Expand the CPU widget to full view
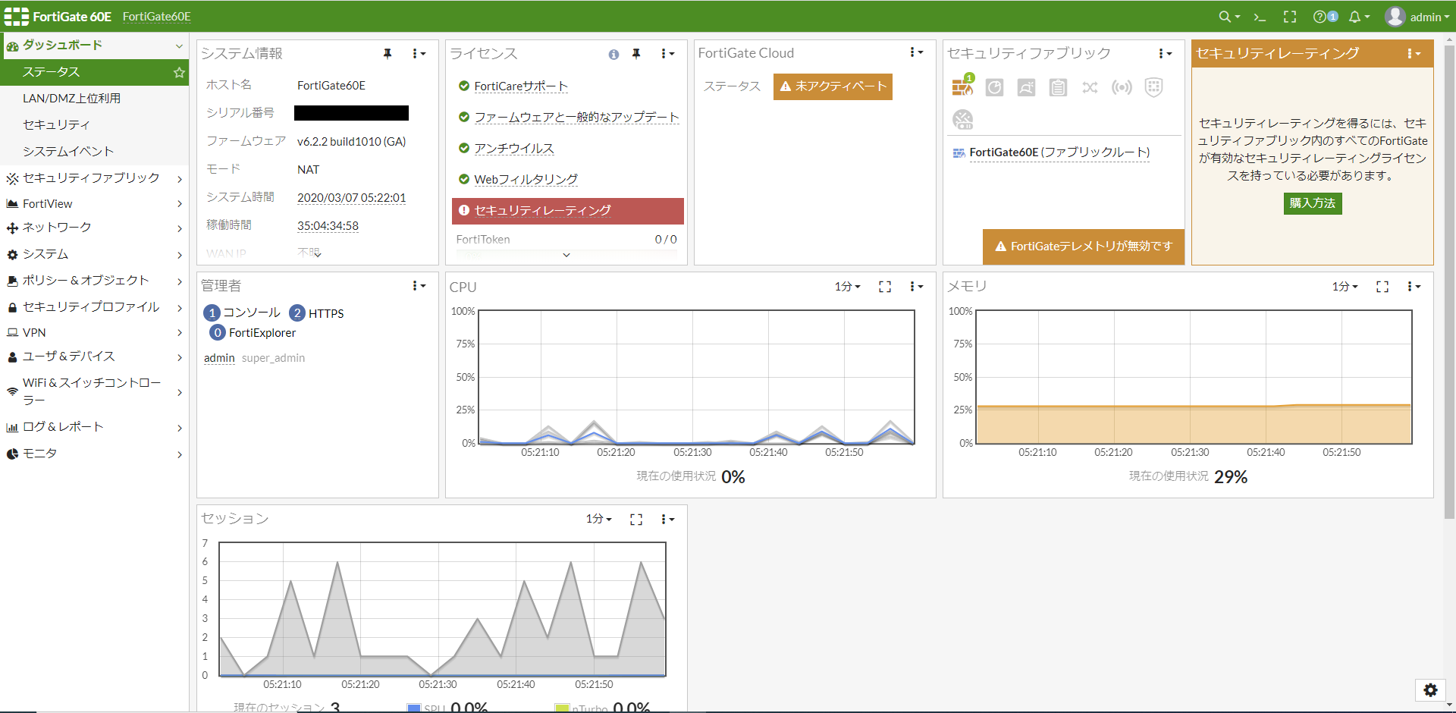This screenshot has height=713, width=1456. 885,287
